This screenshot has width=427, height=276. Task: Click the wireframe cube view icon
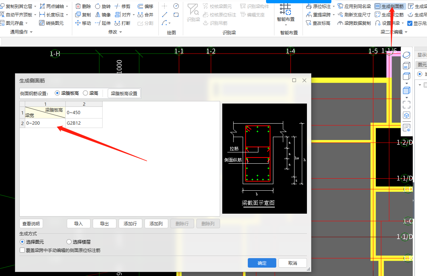click(x=406, y=76)
